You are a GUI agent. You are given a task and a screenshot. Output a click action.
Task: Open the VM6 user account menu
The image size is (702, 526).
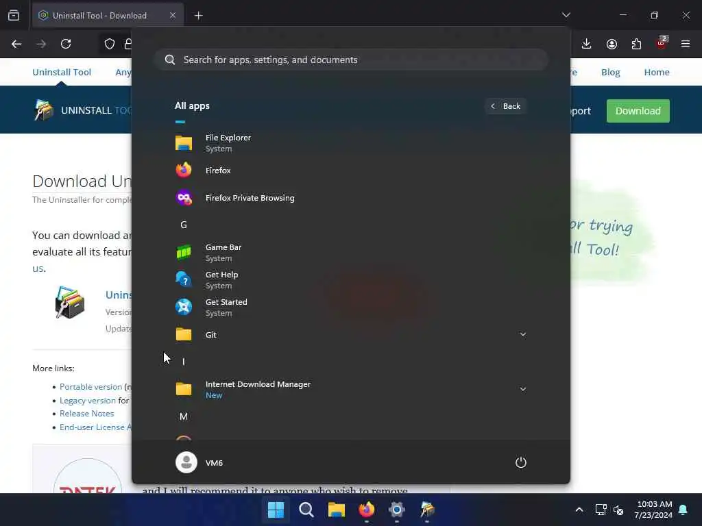[199, 462]
